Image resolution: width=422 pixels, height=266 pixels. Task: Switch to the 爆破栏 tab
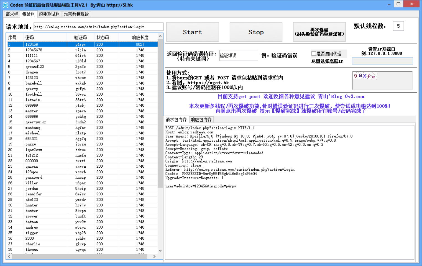pyautogui.click(x=29, y=14)
